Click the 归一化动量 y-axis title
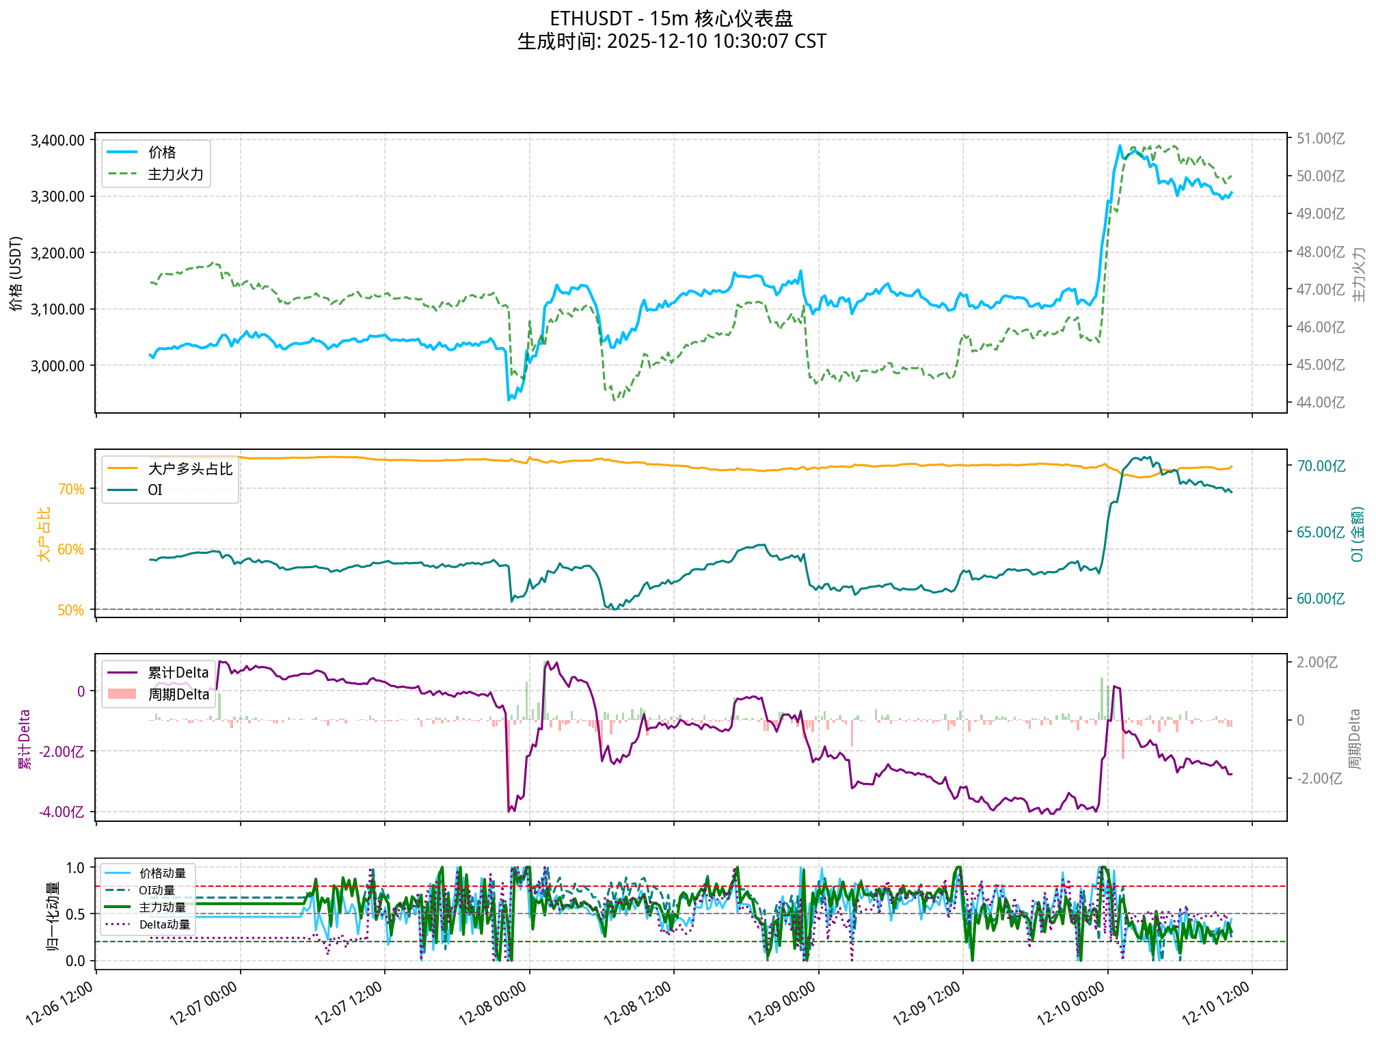This screenshot has height=1040, width=1376. click(52, 916)
